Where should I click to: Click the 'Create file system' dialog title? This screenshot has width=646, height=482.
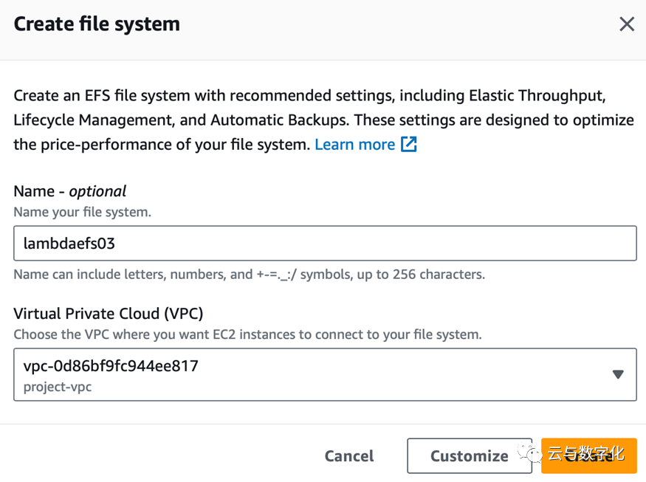point(97,24)
